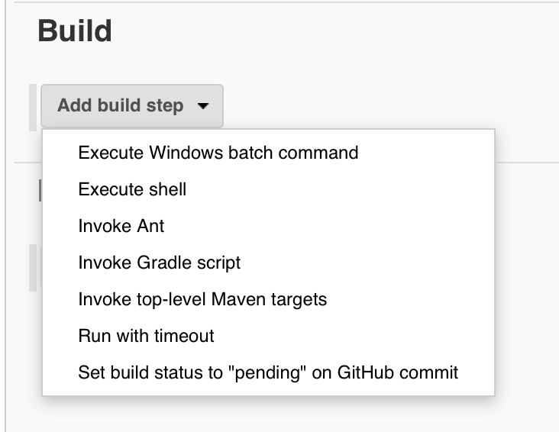Click the Add build step button

(x=120, y=106)
